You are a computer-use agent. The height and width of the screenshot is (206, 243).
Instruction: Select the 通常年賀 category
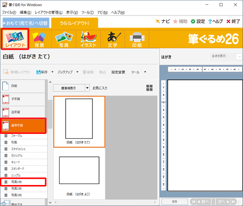[x=23, y=126]
